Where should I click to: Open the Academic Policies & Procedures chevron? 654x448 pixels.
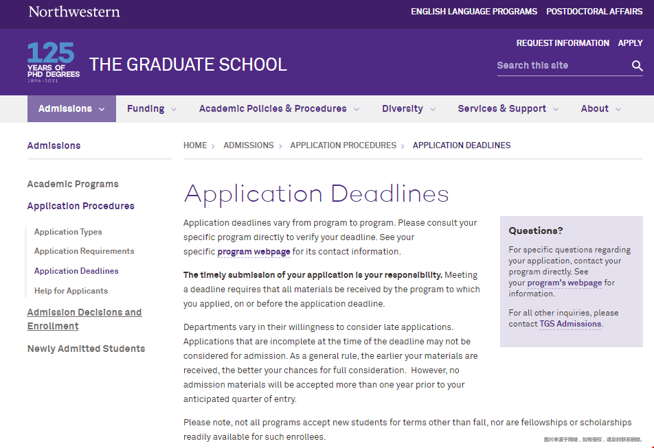click(x=356, y=109)
